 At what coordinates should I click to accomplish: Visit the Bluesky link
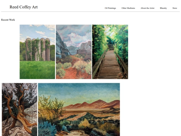163,8
